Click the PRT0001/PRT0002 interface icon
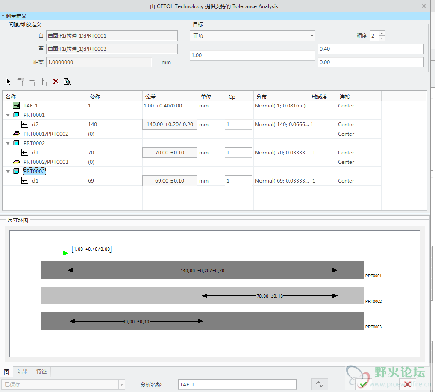The height and width of the screenshot is (392, 435). coord(16,134)
